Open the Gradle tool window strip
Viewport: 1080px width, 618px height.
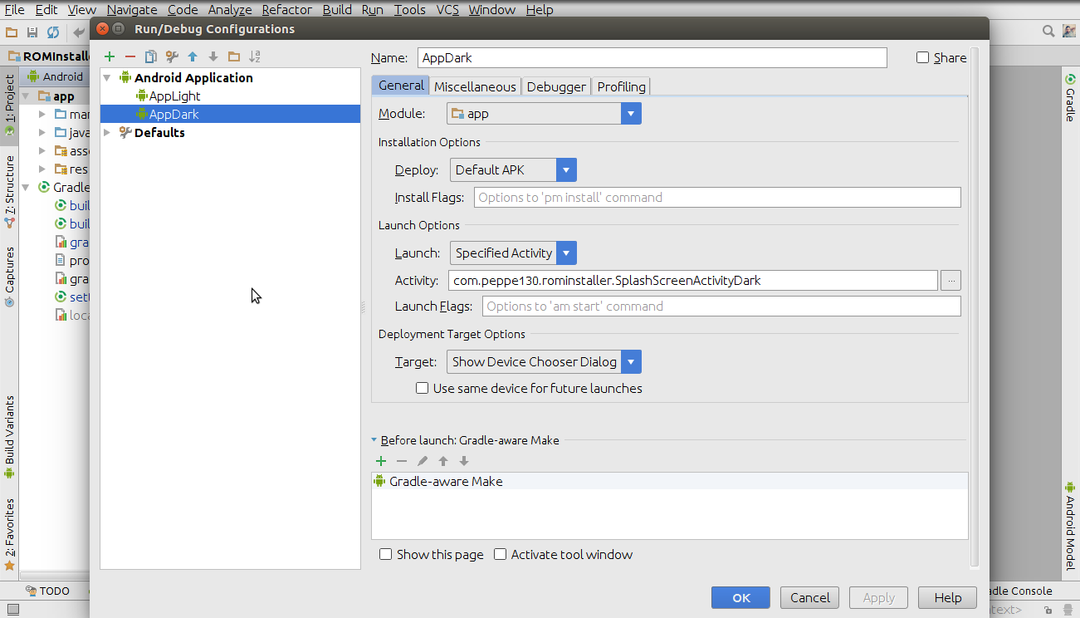pyautogui.click(x=1070, y=98)
